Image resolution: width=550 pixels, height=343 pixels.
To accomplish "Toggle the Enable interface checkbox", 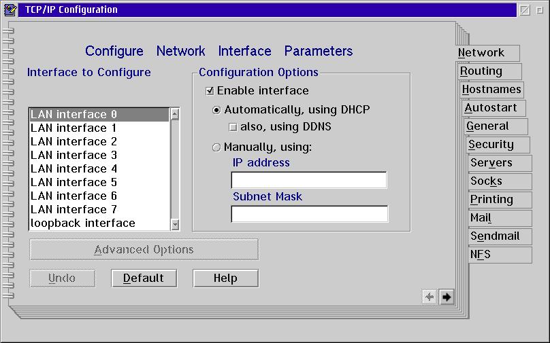I will [210, 91].
